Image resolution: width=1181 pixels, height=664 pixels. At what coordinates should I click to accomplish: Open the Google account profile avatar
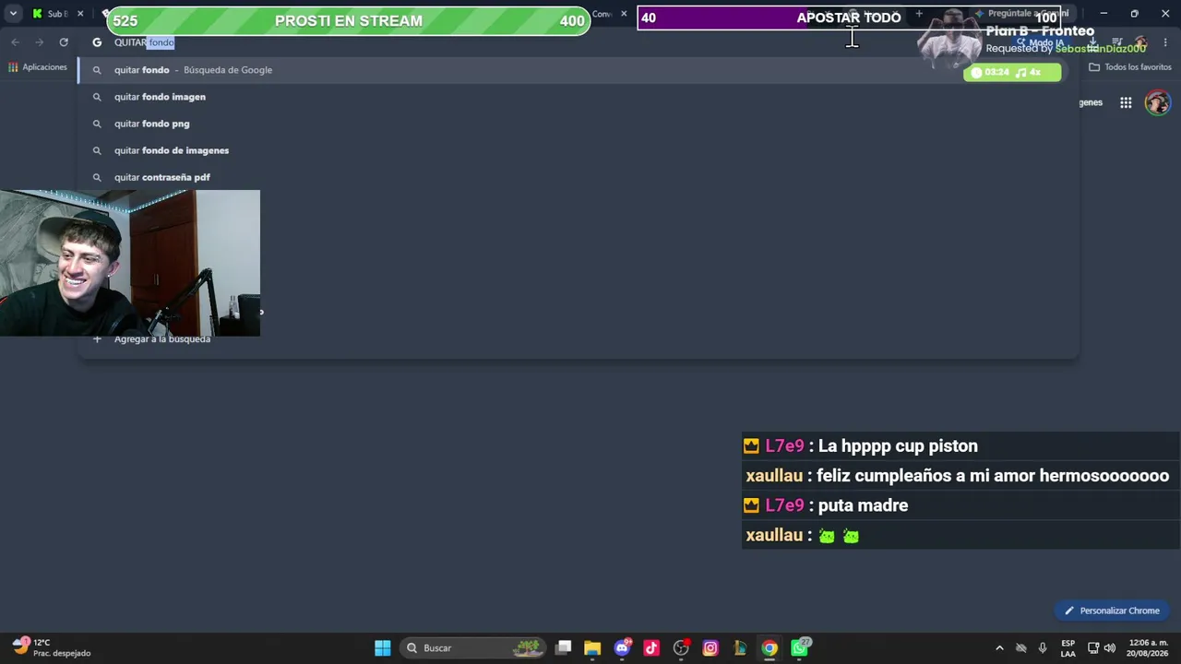coord(1157,102)
